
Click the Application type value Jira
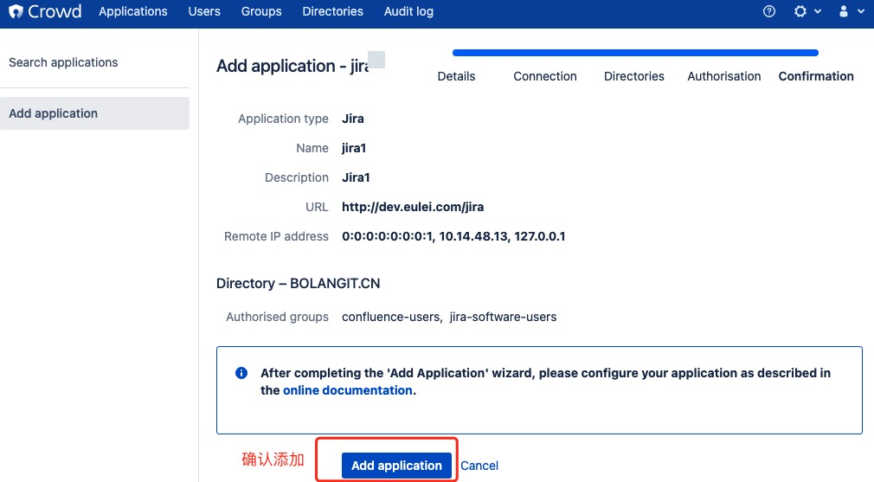[x=353, y=119]
